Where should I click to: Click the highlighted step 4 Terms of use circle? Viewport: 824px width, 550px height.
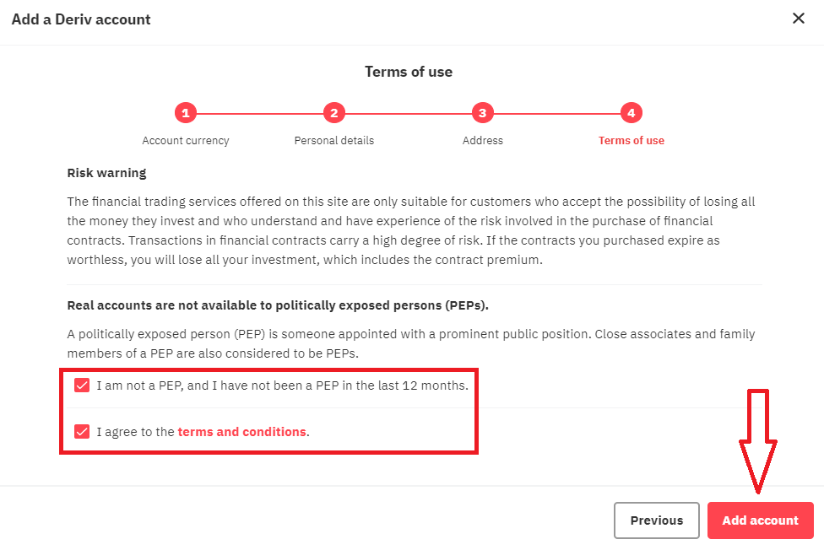tap(631, 112)
